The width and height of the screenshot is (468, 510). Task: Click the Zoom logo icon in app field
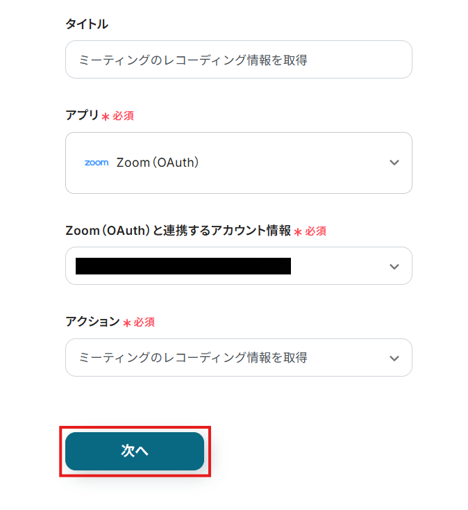point(97,163)
